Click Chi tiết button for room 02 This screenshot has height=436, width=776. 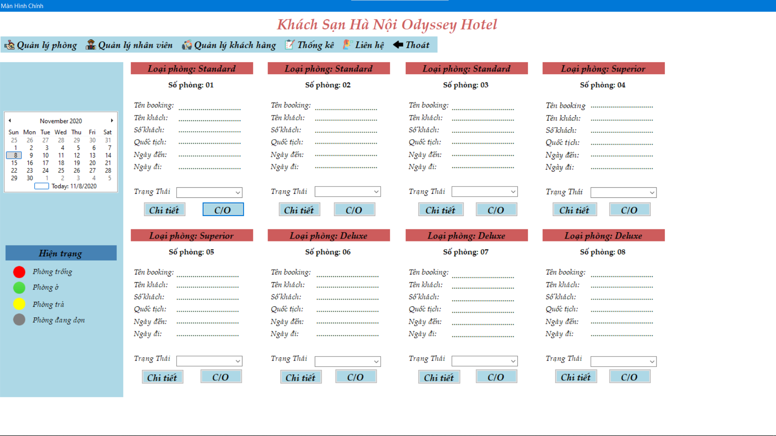click(299, 210)
